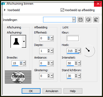Expand the Voorbeeld preview section
The height and width of the screenshot is (97, 103).
5,10
